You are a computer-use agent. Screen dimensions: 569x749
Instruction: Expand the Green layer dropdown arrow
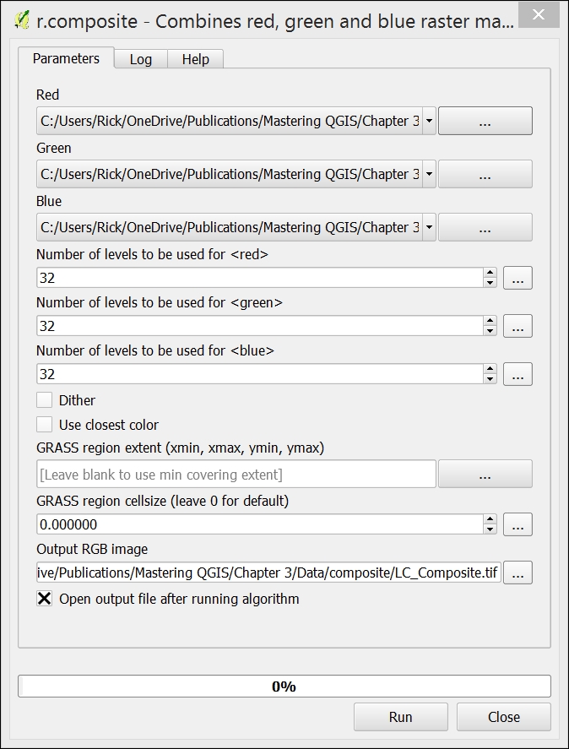pyautogui.click(x=429, y=174)
